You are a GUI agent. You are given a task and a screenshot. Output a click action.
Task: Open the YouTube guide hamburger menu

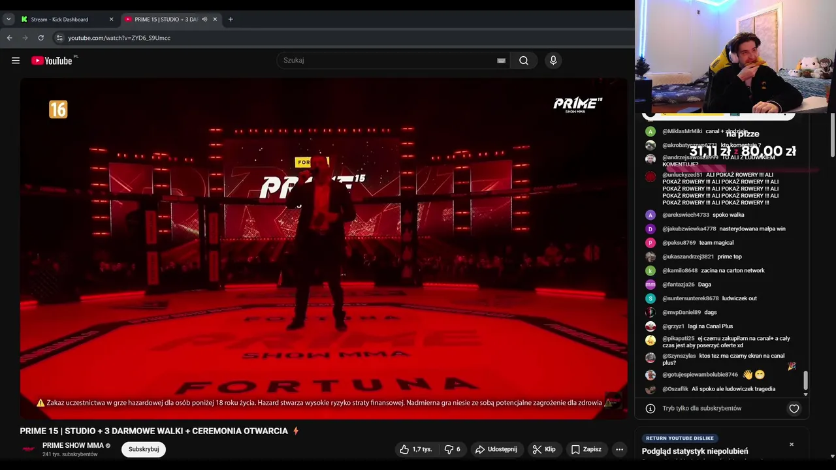pyautogui.click(x=16, y=61)
